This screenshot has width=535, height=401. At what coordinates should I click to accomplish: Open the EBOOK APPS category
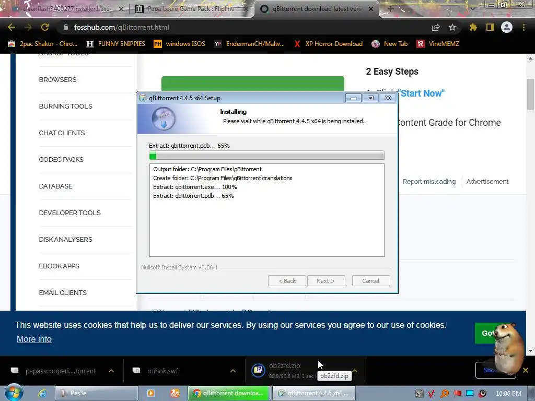coord(59,266)
